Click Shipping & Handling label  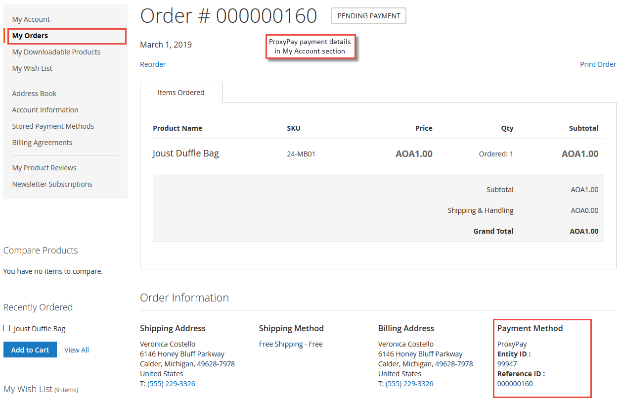click(481, 210)
